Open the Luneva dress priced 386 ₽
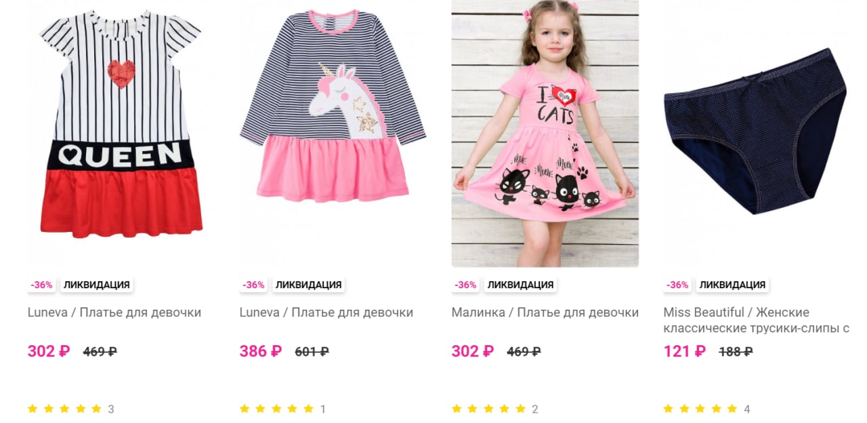The height and width of the screenshot is (423, 867). 326,313
